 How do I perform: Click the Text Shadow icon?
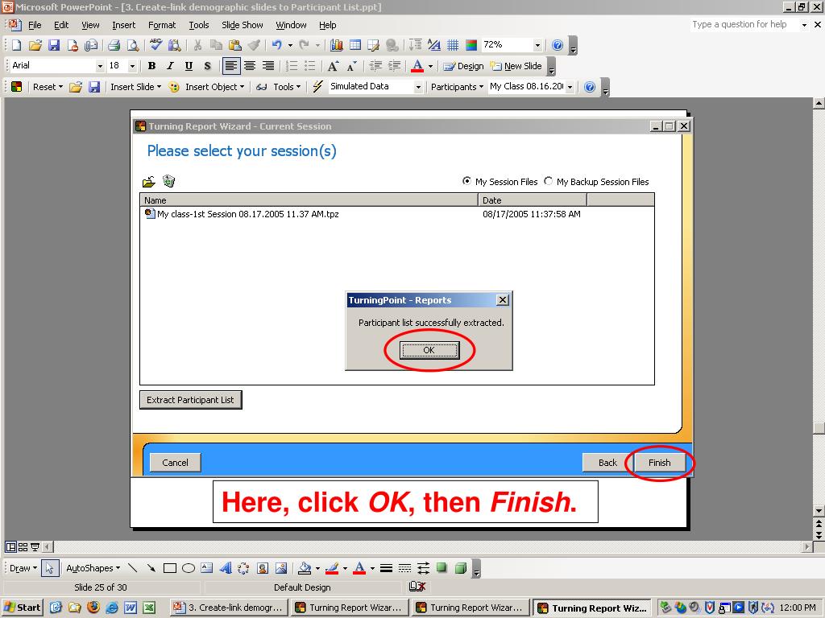pos(207,66)
